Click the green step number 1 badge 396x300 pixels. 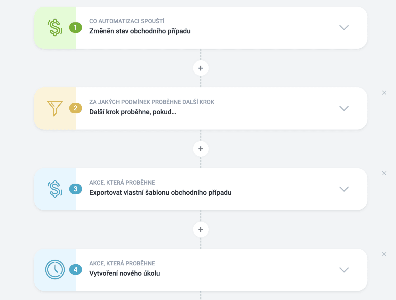76,27
